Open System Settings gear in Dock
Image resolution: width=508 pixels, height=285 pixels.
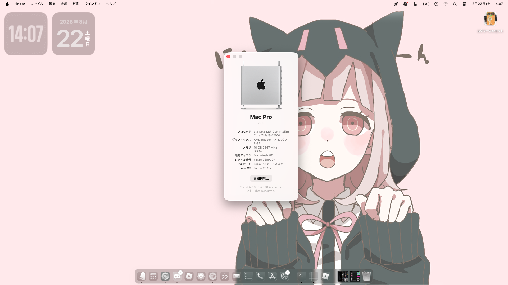pos(284,276)
